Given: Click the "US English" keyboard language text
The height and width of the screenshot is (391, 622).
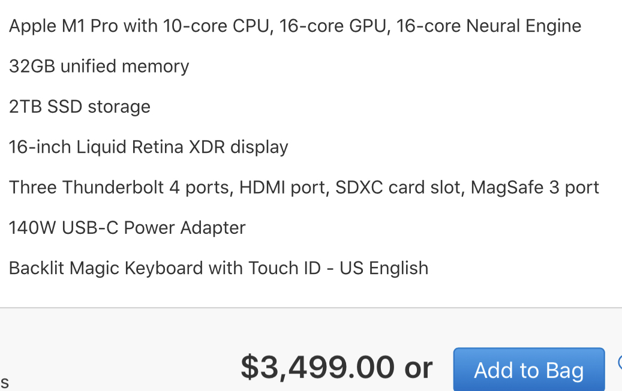Looking at the screenshot, I should 384,268.
